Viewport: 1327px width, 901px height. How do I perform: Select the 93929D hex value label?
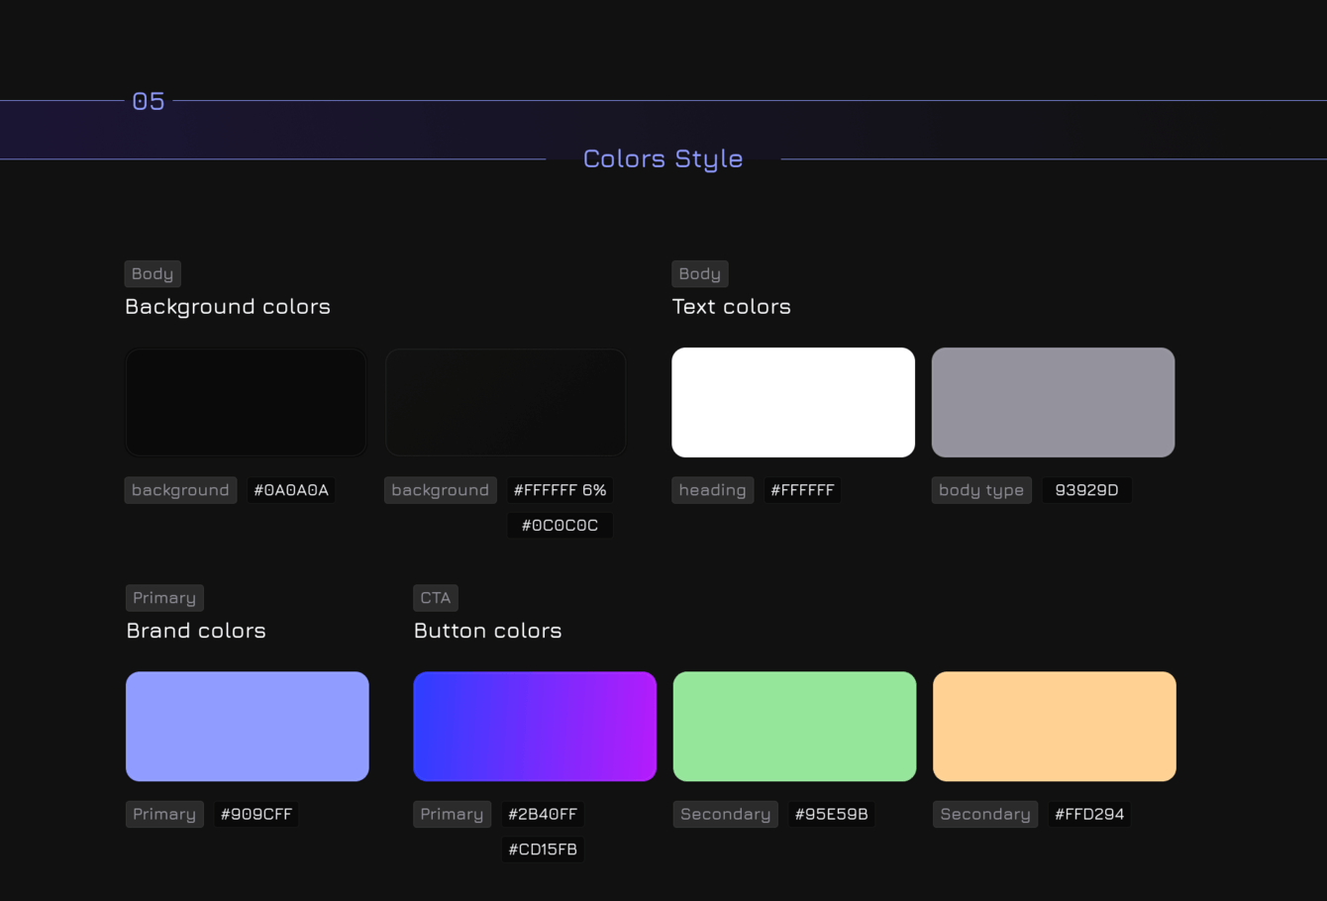point(1086,490)
